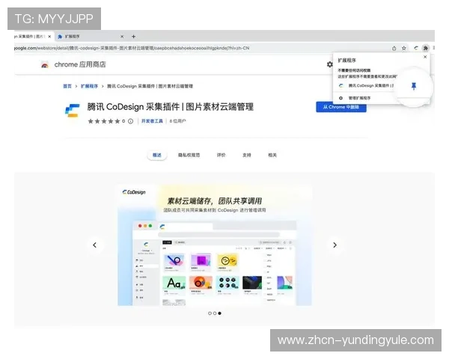
Task: Open the 支持 tab
Action: click(246, 155)
